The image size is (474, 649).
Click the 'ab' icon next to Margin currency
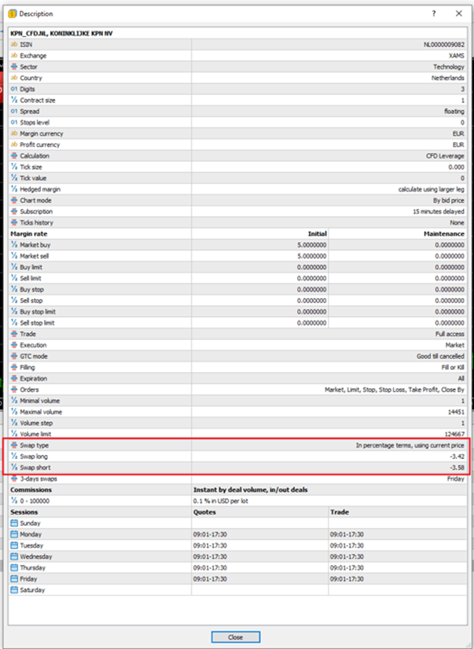(13, 133)
